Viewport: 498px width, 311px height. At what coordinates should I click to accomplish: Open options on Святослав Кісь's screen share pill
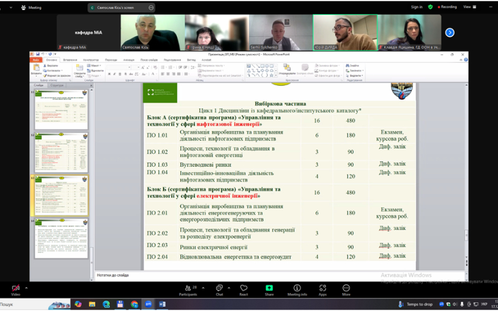pyautogui.click(x=151, y=7)
